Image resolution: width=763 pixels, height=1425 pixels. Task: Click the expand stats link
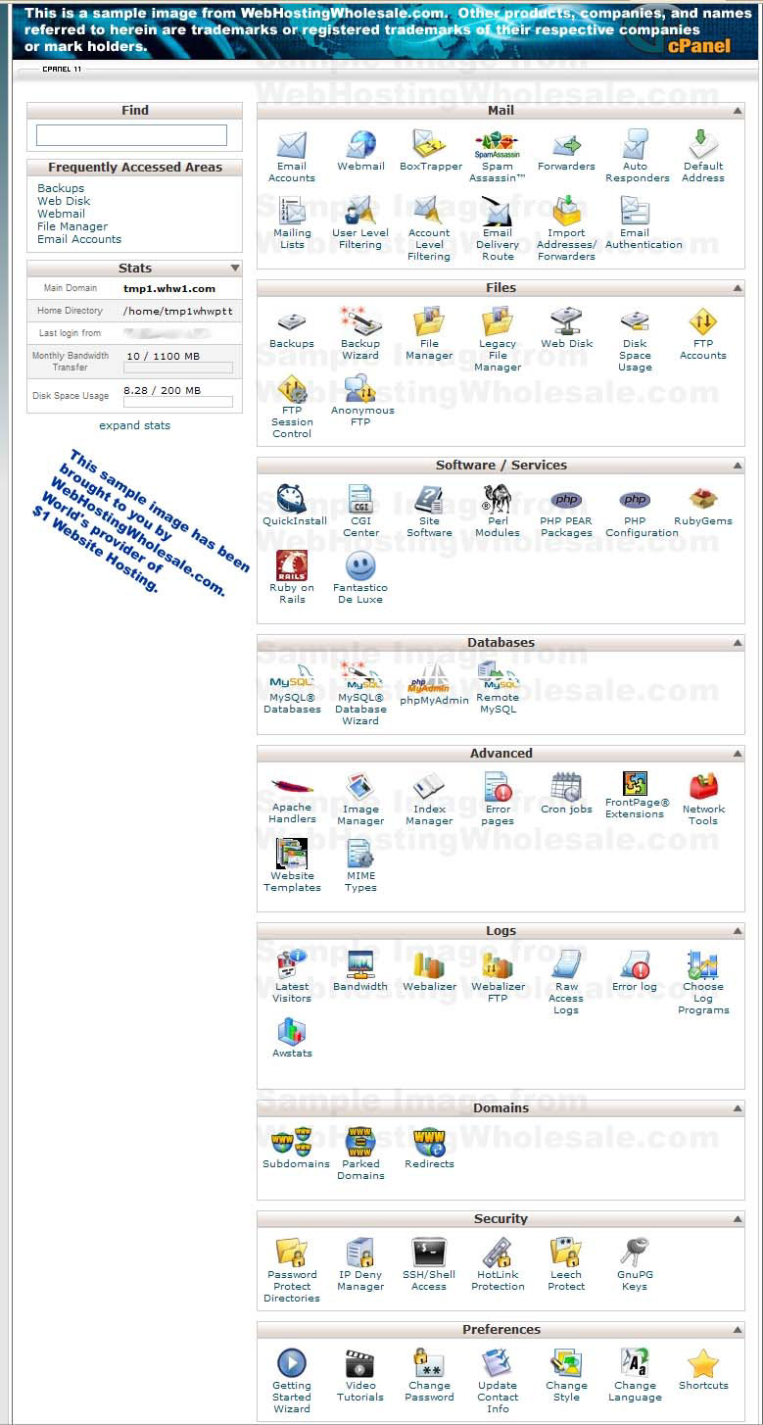pyautogui.click(x=134, y=425)
